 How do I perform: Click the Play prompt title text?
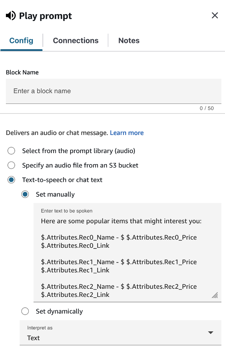coord(45,16)
